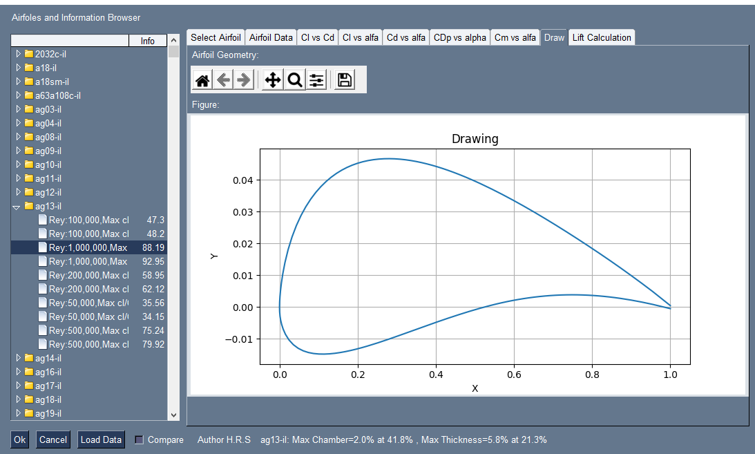Image resolution: width=755 pixels, height=454 pixels.
Task: Open the ag13-il folder icon in the sidebar
Action: coord(28,206)
